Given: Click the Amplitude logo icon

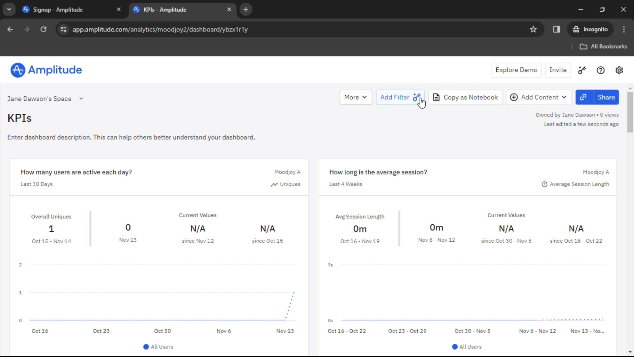Looking at the screenshot, I should tap(18, 70).
